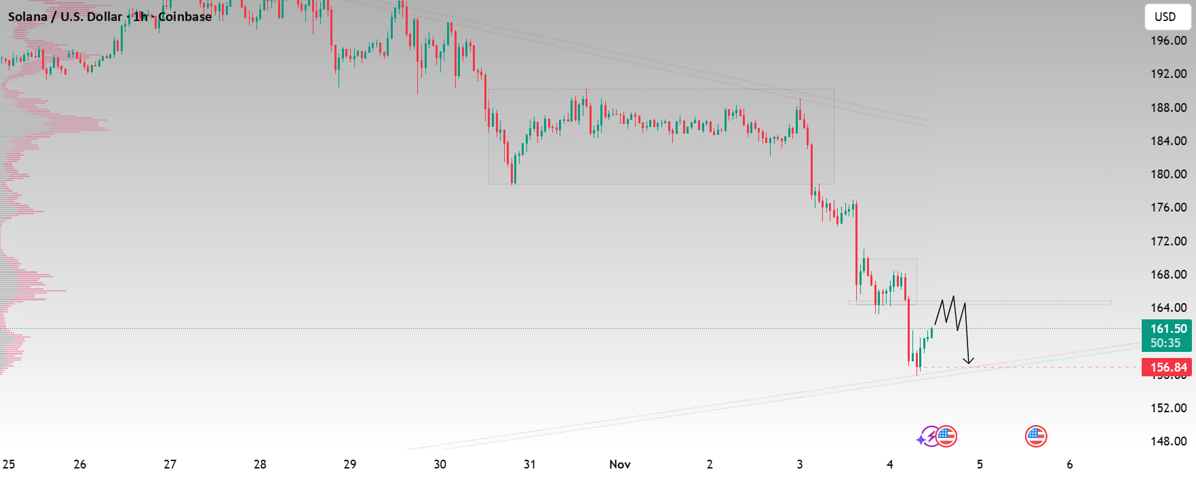Click the green 161.50 current price label
The width and height of the screenshot is (1196, 478).
[1167, 336]
